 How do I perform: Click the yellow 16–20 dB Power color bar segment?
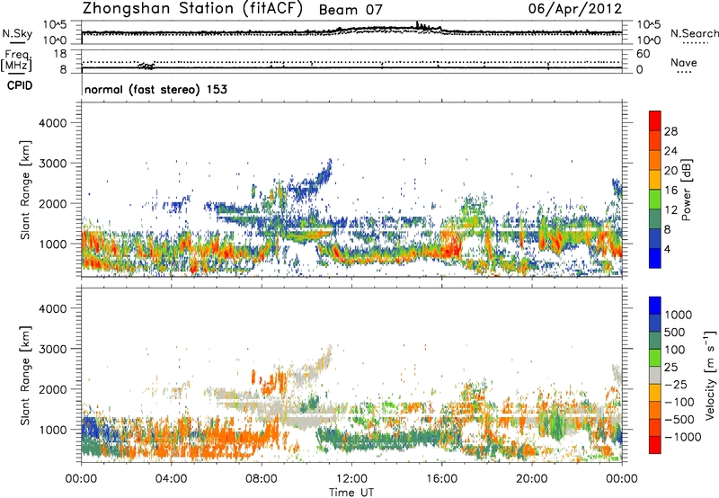click(655, 180)
